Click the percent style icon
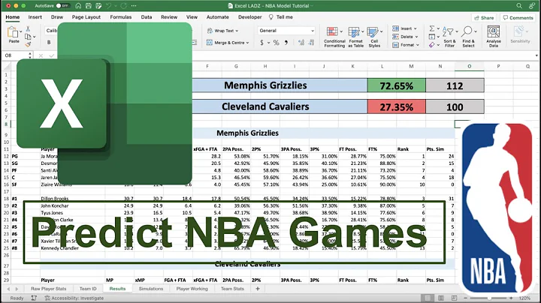 click(276, 43)
